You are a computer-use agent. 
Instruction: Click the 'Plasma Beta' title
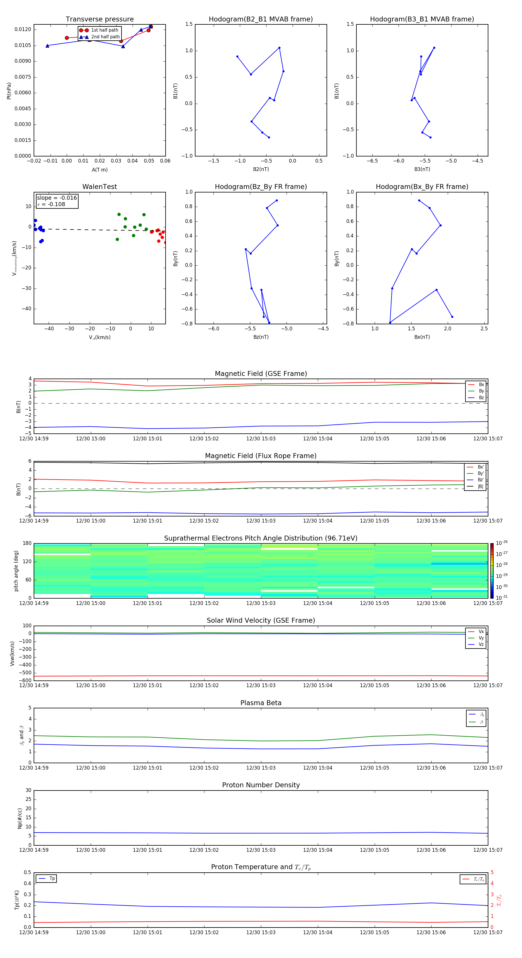[261, 703]
